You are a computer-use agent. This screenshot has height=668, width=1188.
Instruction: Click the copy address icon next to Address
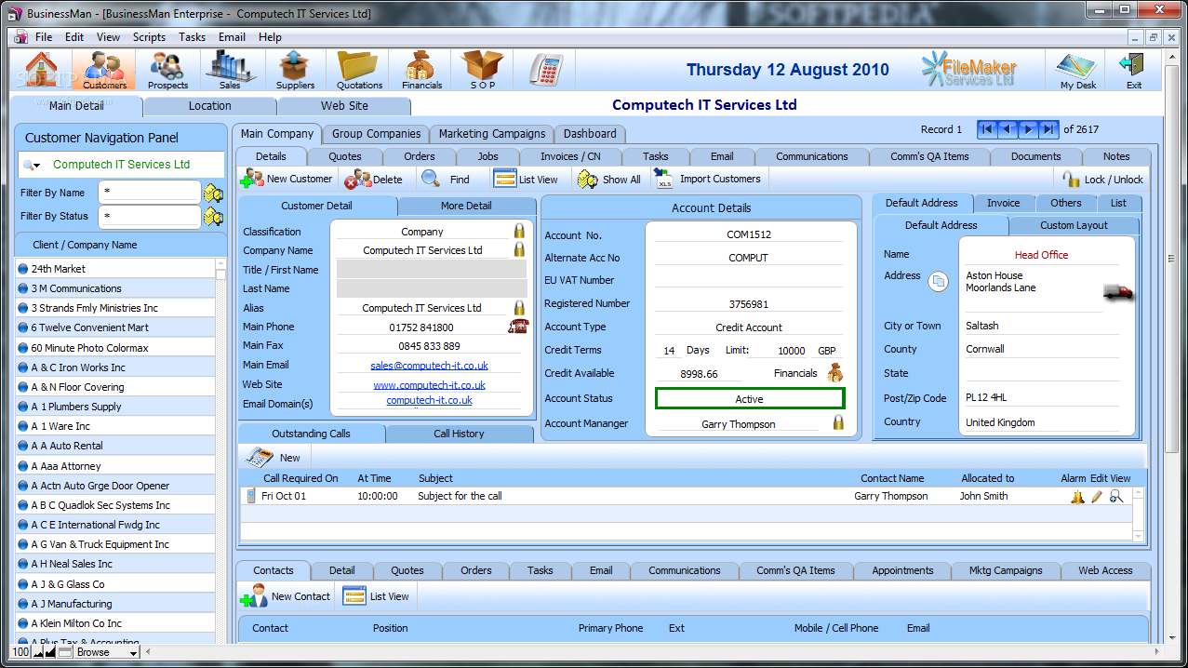(x=939, y=280)
